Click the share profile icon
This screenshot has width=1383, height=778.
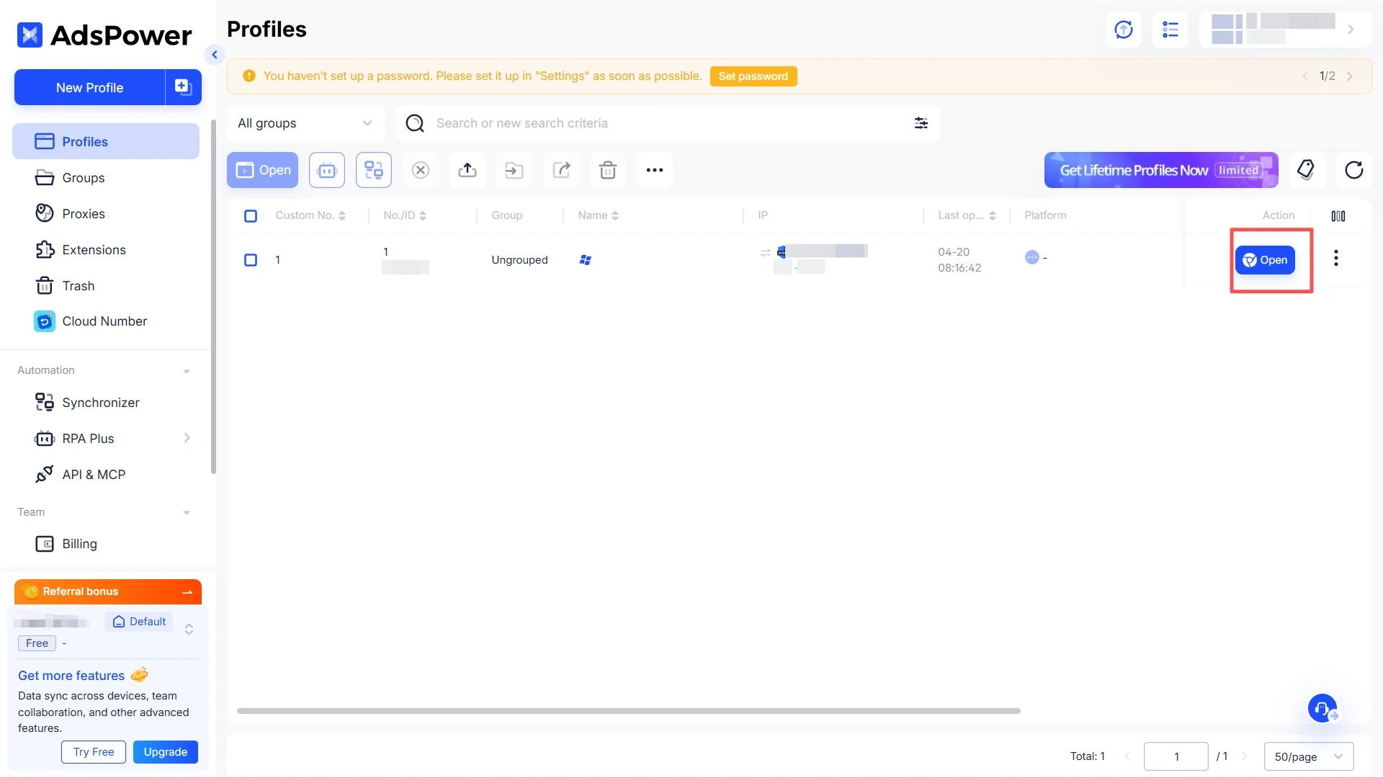pyautogui.click(x=561, y=170)
